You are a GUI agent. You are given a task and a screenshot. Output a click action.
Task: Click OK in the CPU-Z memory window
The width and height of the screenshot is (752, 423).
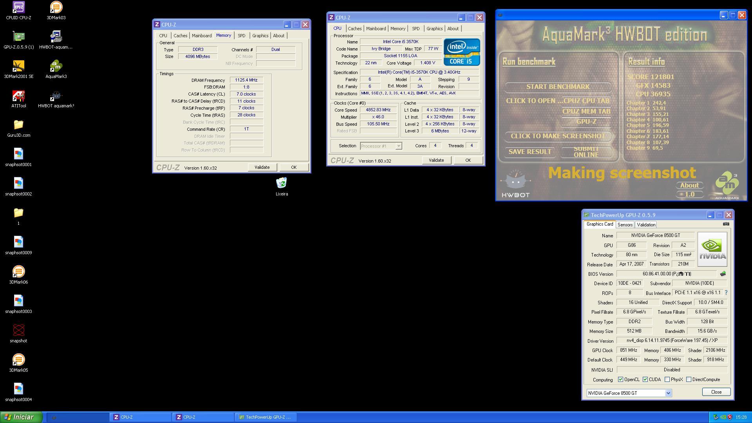coord(294,167)
